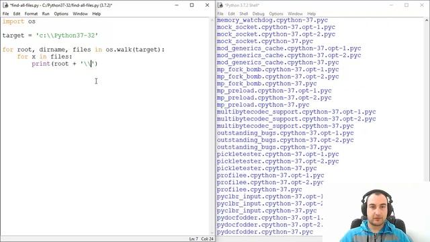430x242 pixels.
Task: Close the find-all-files editor window
Action: [x=207, y=5]
